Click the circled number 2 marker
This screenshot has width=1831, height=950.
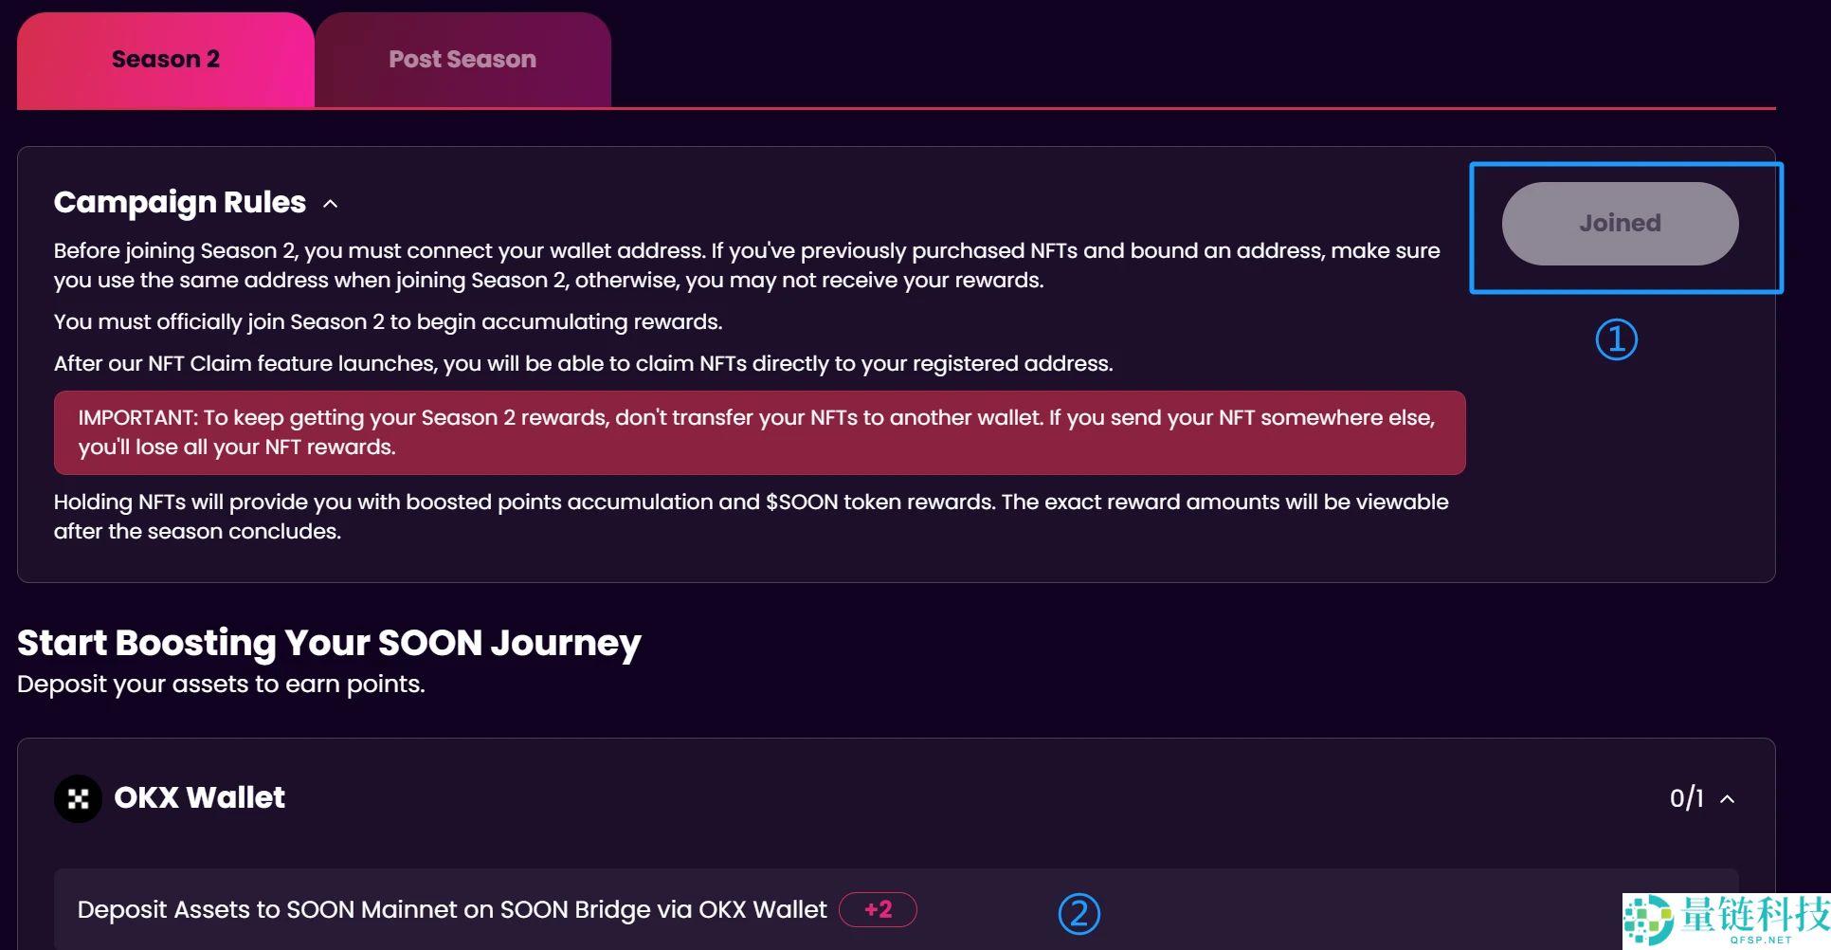click(x=1079, y=914)
